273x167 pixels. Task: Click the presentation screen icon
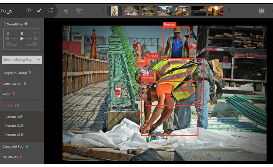261,11
